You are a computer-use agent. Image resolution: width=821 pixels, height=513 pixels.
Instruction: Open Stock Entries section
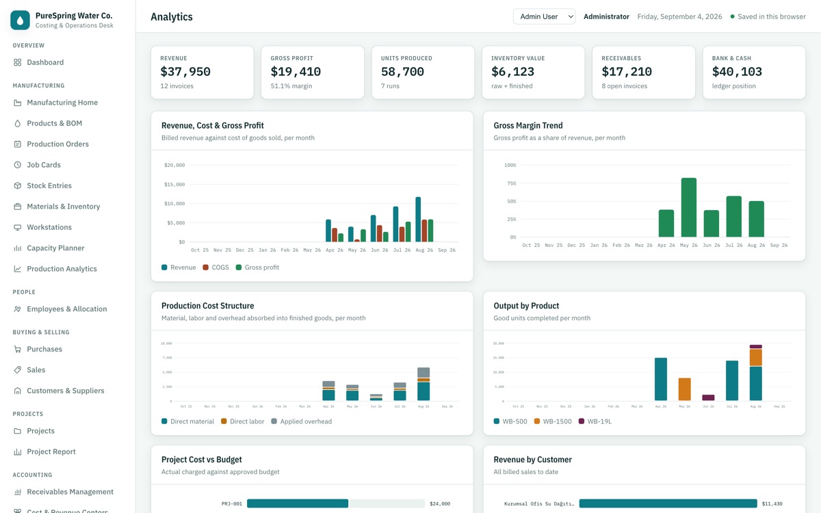pyautogui.click(x=68, y=185)
